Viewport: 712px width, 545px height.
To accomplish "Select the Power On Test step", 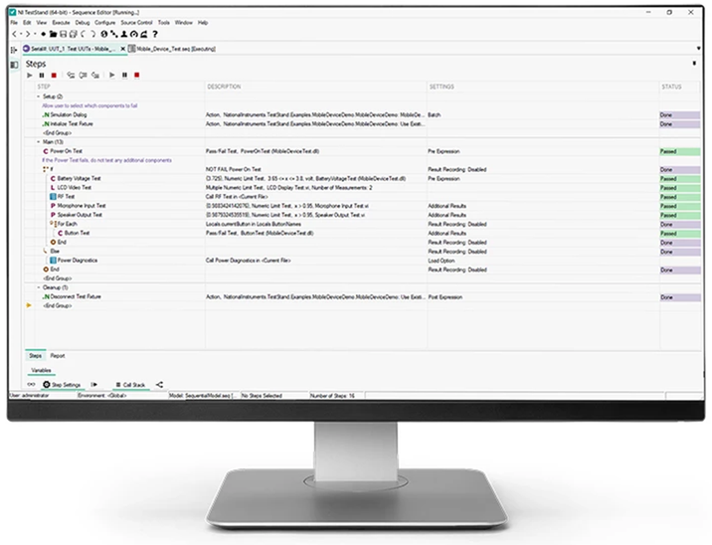I will pos(66,151).
